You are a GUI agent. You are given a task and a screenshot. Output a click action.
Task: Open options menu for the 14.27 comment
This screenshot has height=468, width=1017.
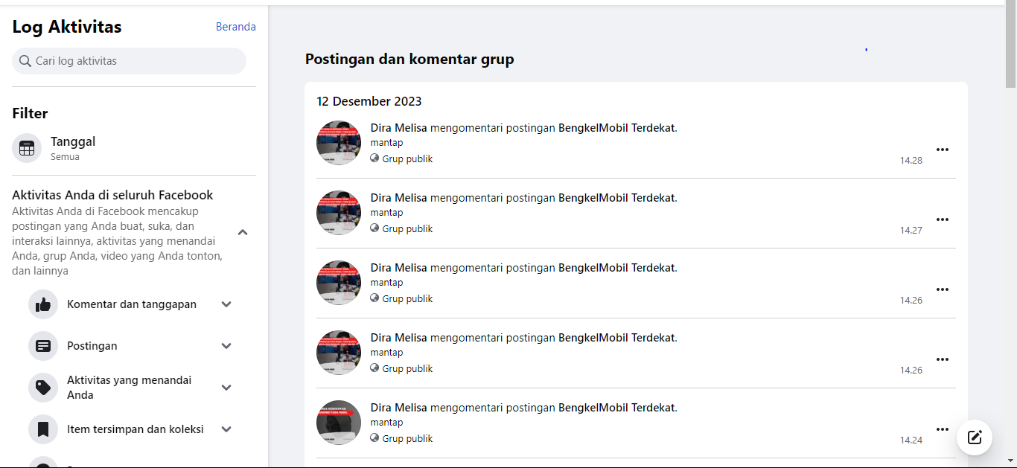click(943, 219)
